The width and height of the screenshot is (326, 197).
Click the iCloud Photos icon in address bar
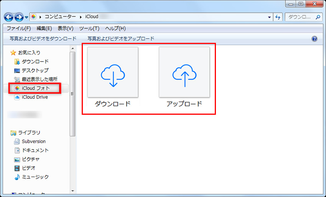click(x=33, y=17)
